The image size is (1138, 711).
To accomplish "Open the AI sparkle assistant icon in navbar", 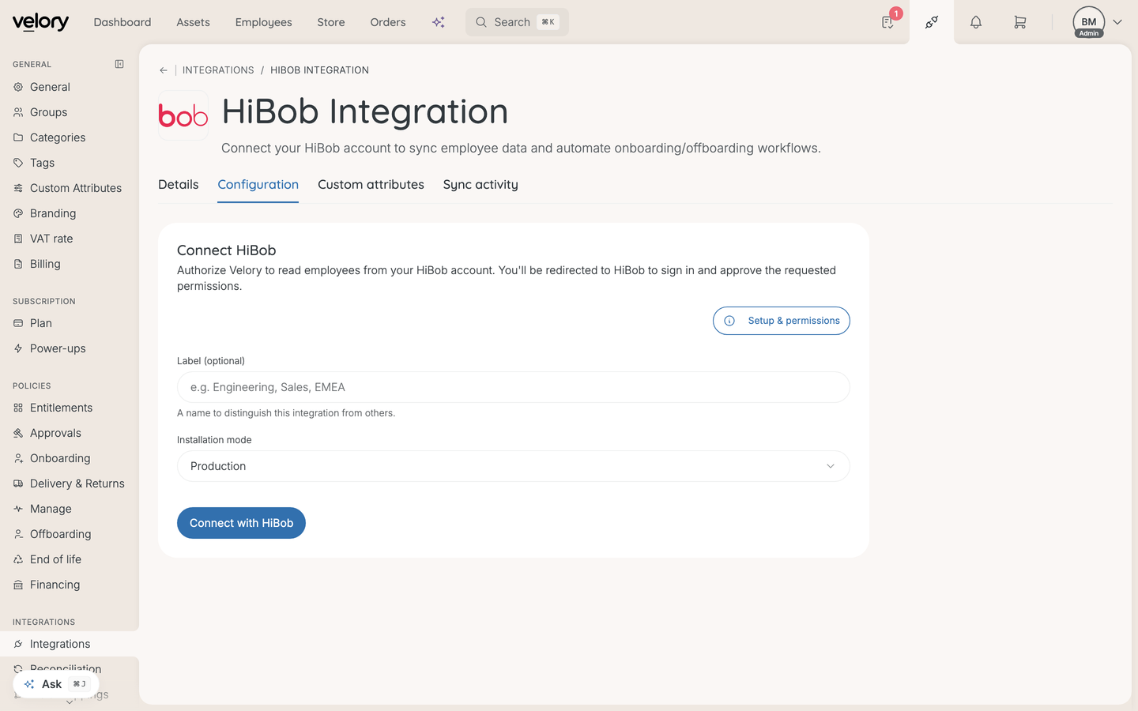I will [x=439, y=22].
